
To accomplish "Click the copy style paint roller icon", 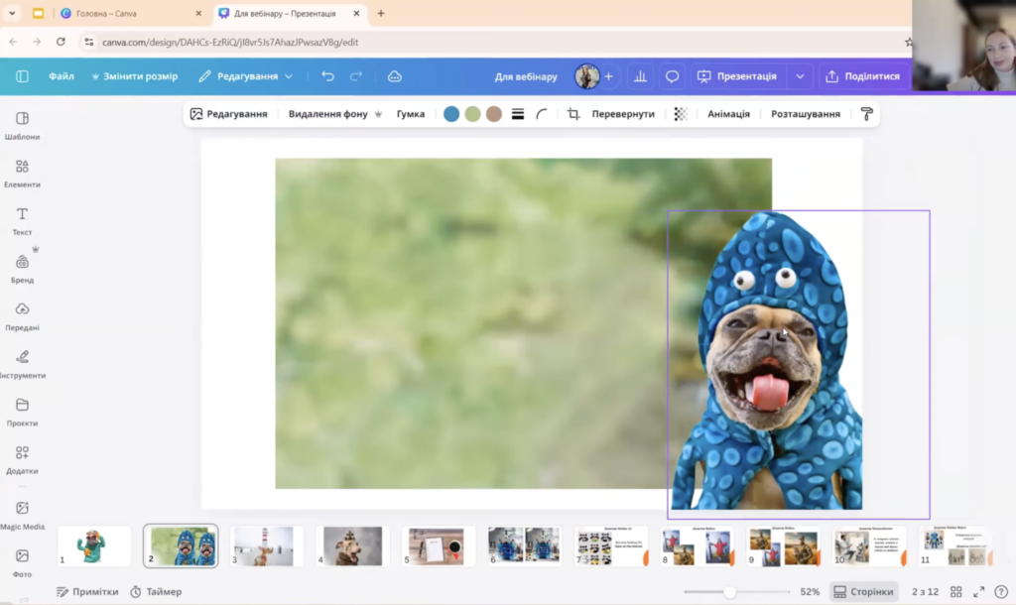I will point(867,114).
